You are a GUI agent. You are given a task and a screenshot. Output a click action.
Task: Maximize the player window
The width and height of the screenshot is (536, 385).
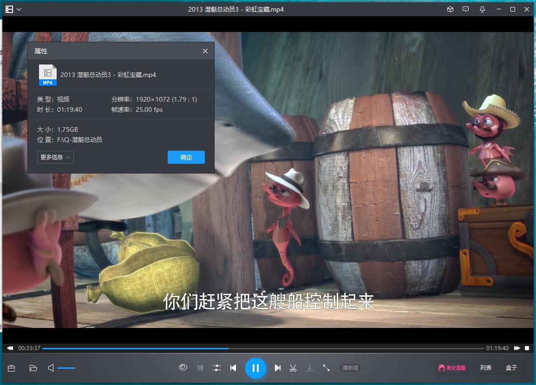[x=513, y=9]
